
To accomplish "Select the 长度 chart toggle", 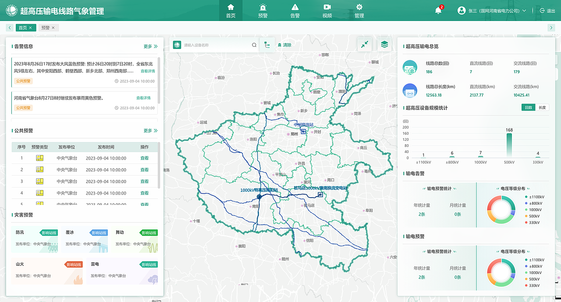I will pos(542,108).
